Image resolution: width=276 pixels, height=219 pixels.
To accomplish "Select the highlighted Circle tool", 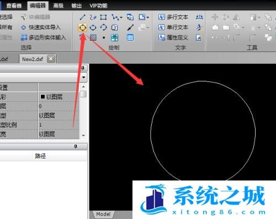I will click(82, 28).
